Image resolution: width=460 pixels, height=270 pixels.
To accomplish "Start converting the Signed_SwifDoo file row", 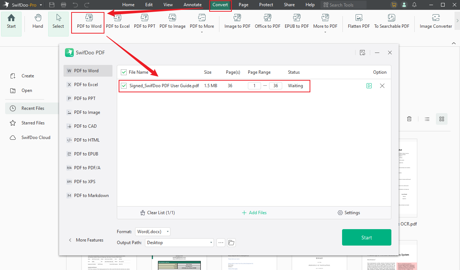I will [x=369, y=86].
